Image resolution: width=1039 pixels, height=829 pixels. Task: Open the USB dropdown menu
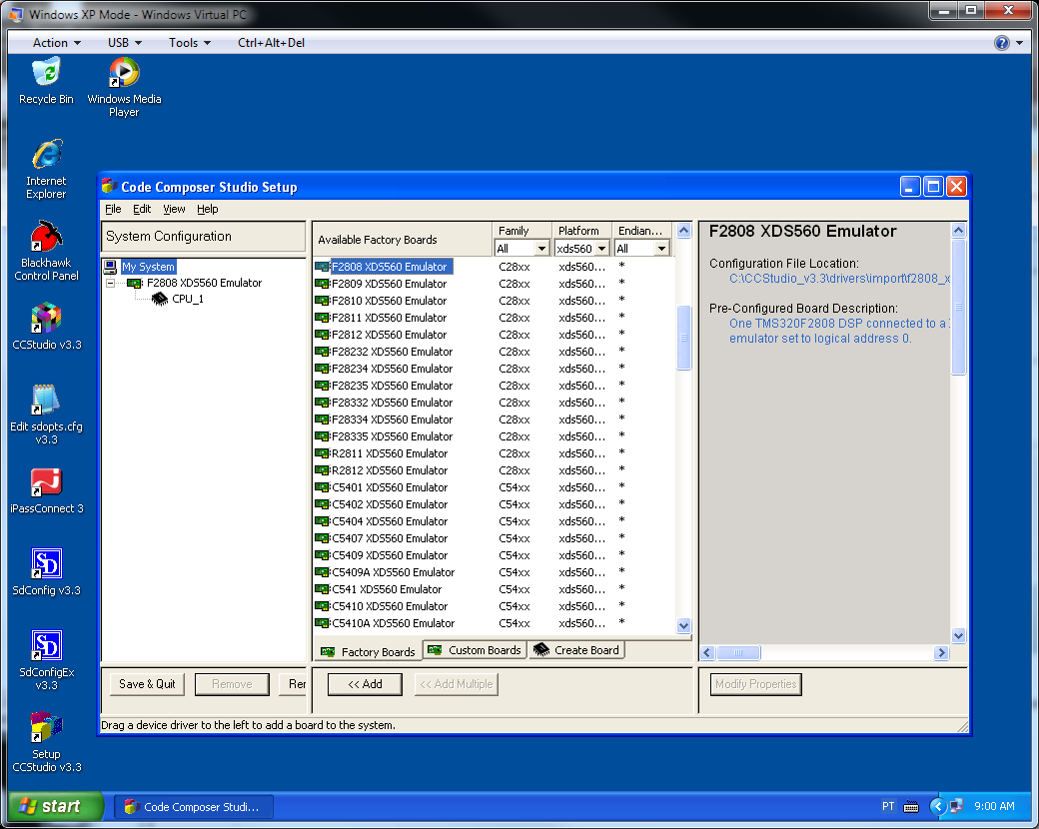coord(125,43)
